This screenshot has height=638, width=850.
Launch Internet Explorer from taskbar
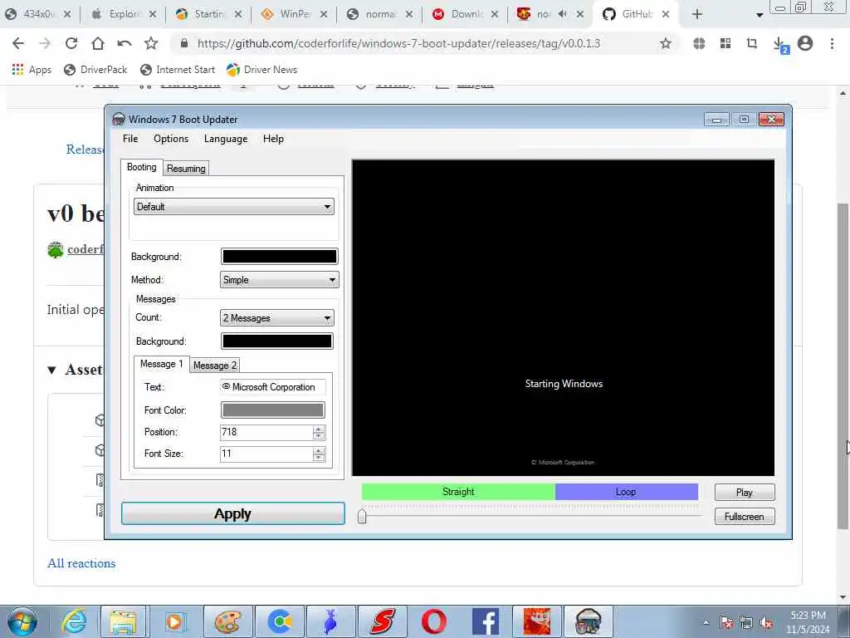[73, 621]
